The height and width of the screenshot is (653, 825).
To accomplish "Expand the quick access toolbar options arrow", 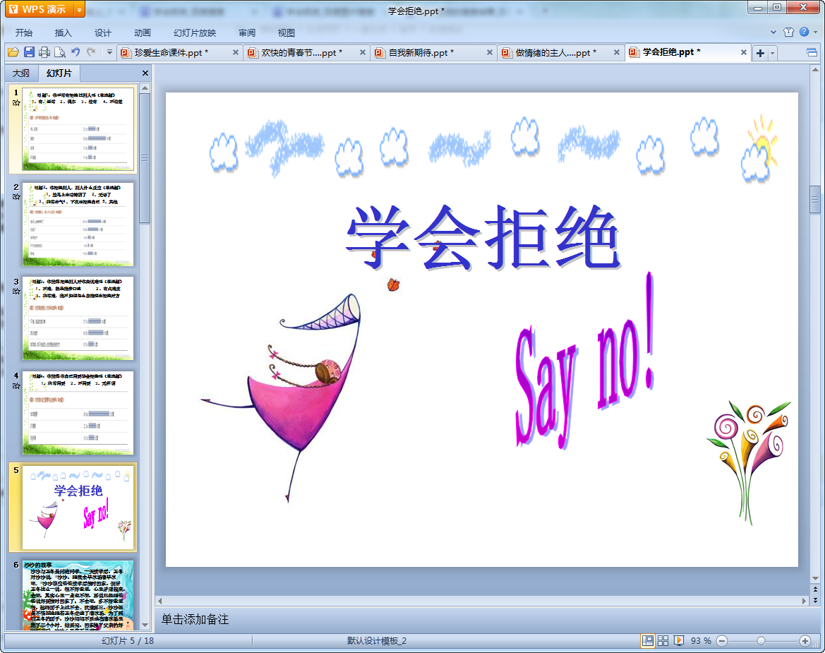I will click(x=109, y=52).
